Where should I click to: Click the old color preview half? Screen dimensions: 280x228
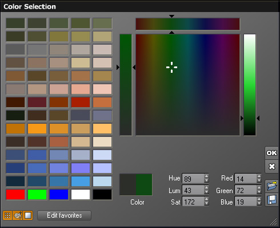[x=128, y=184]
